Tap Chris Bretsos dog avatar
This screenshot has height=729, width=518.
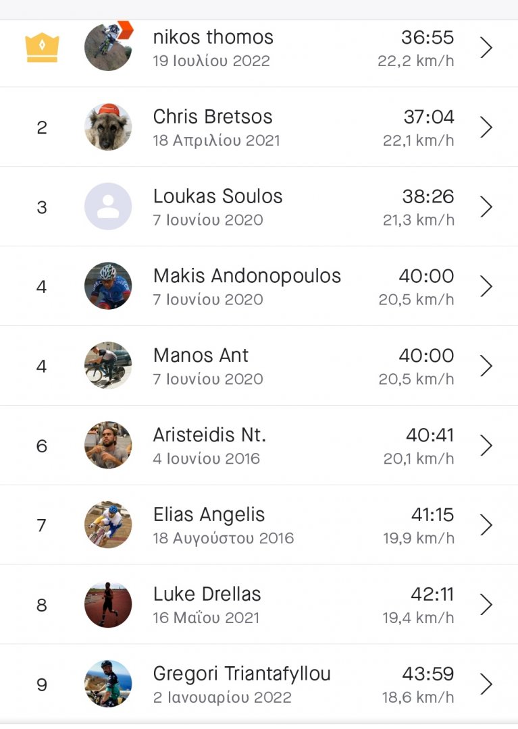[x=108, y=127]
